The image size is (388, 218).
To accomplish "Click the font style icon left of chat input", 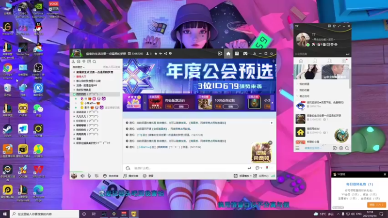I will pyautogui.click(x=128, y=168).
